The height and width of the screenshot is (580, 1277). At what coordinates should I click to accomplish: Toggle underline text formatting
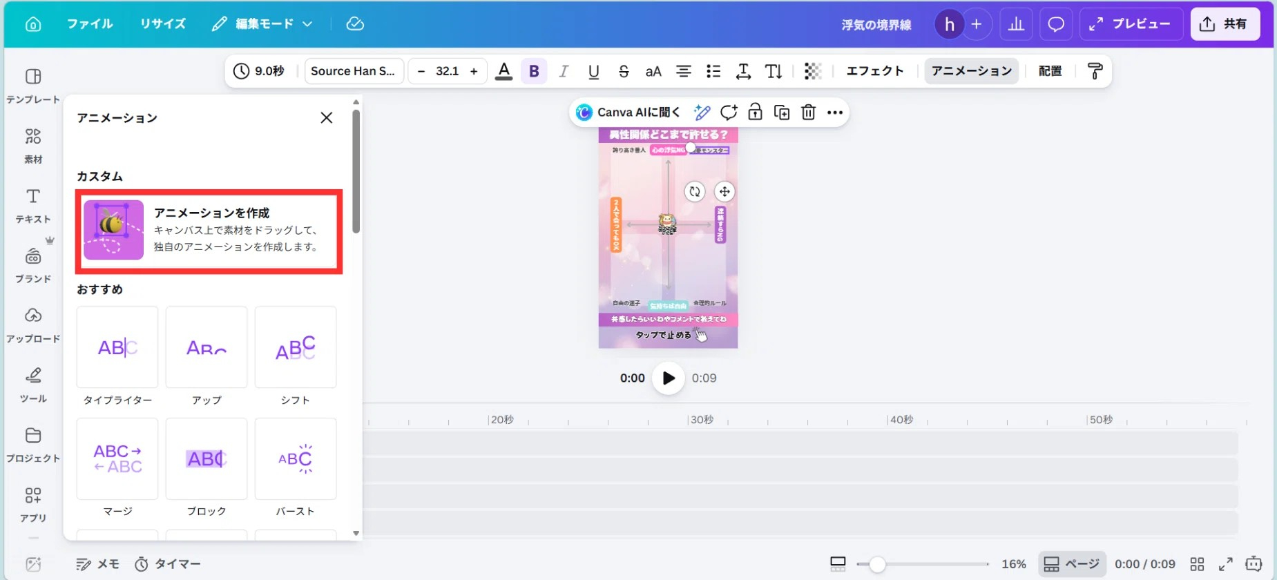593,71
